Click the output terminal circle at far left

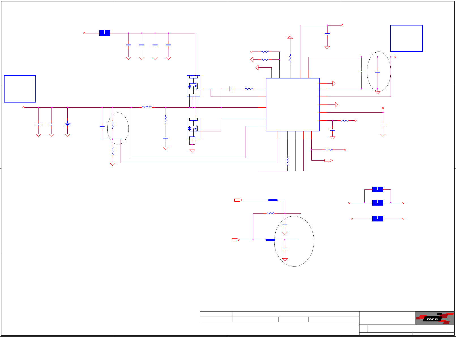click(x=23, y=107)
